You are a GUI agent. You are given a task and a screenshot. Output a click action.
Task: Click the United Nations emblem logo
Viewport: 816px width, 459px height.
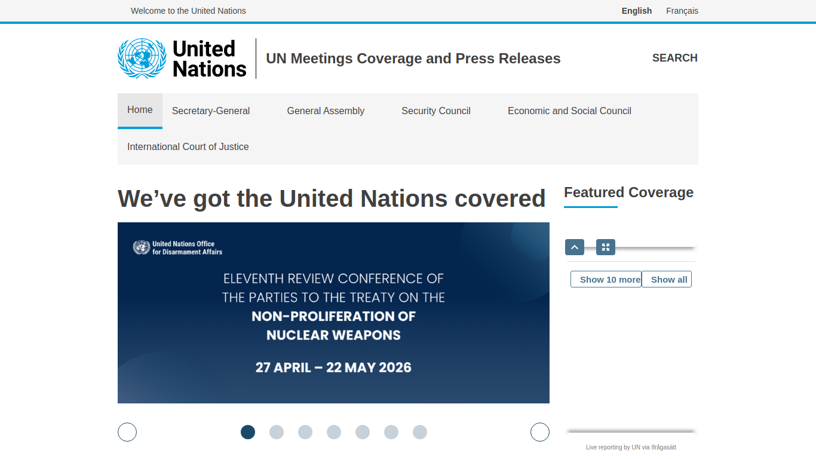[x=142, y=59]
